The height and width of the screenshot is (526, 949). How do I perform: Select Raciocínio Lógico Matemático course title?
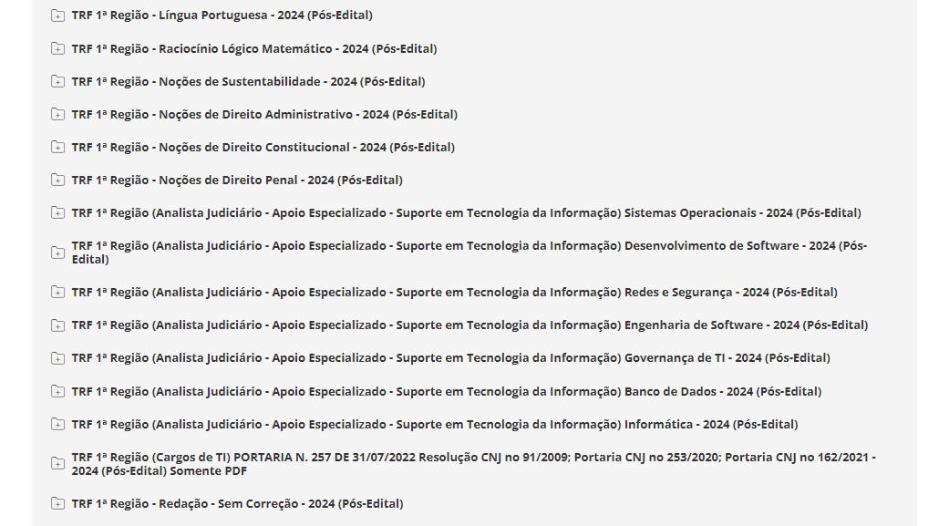tap(254, 48)
